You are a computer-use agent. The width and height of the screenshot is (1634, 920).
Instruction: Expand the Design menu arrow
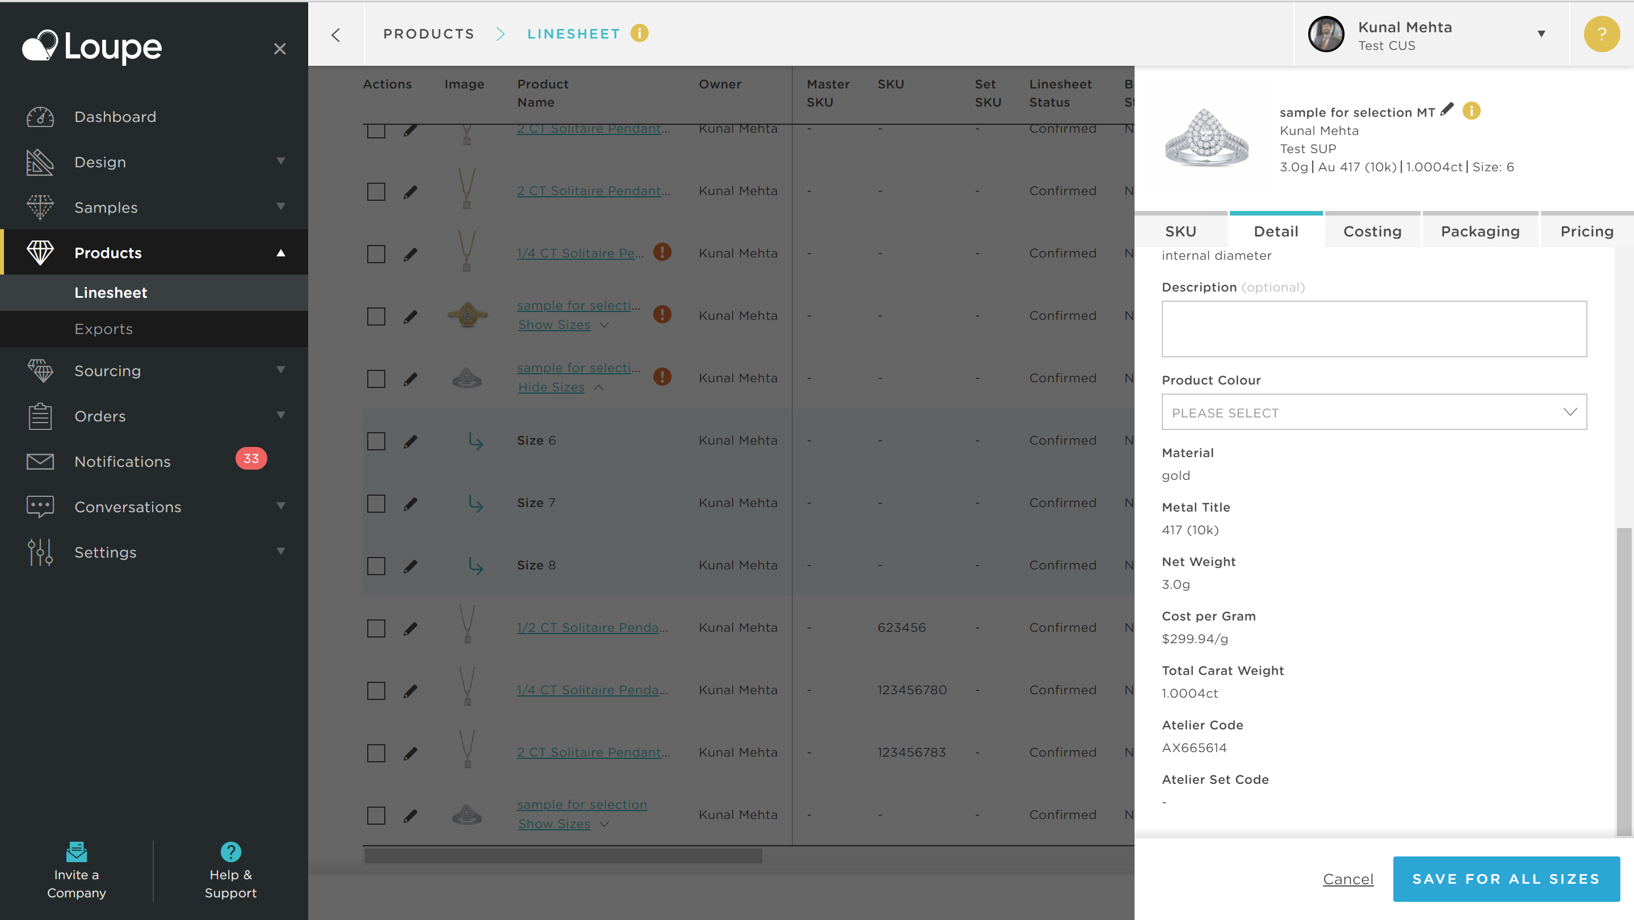[x=281, y=161]
